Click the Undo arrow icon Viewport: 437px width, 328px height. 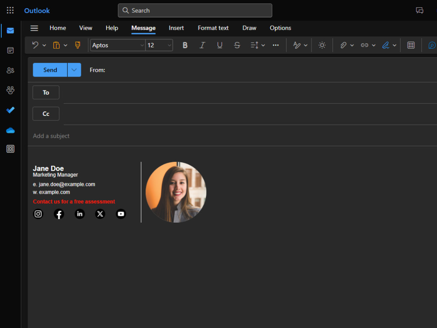click(35, 45)
